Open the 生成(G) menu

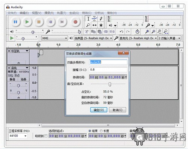pos(74,13)
